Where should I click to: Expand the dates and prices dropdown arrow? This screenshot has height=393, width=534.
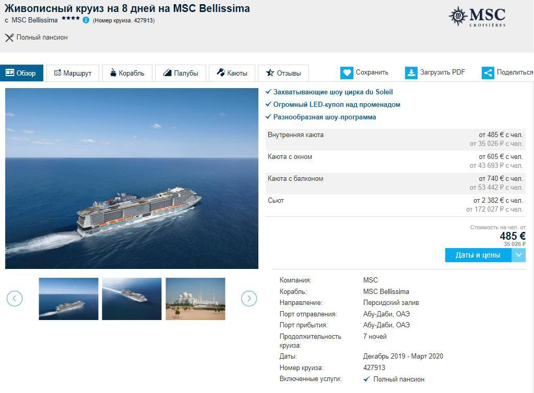click(518, 255)
